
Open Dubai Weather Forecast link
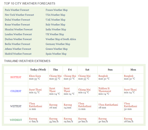click(x=17, y=20)
